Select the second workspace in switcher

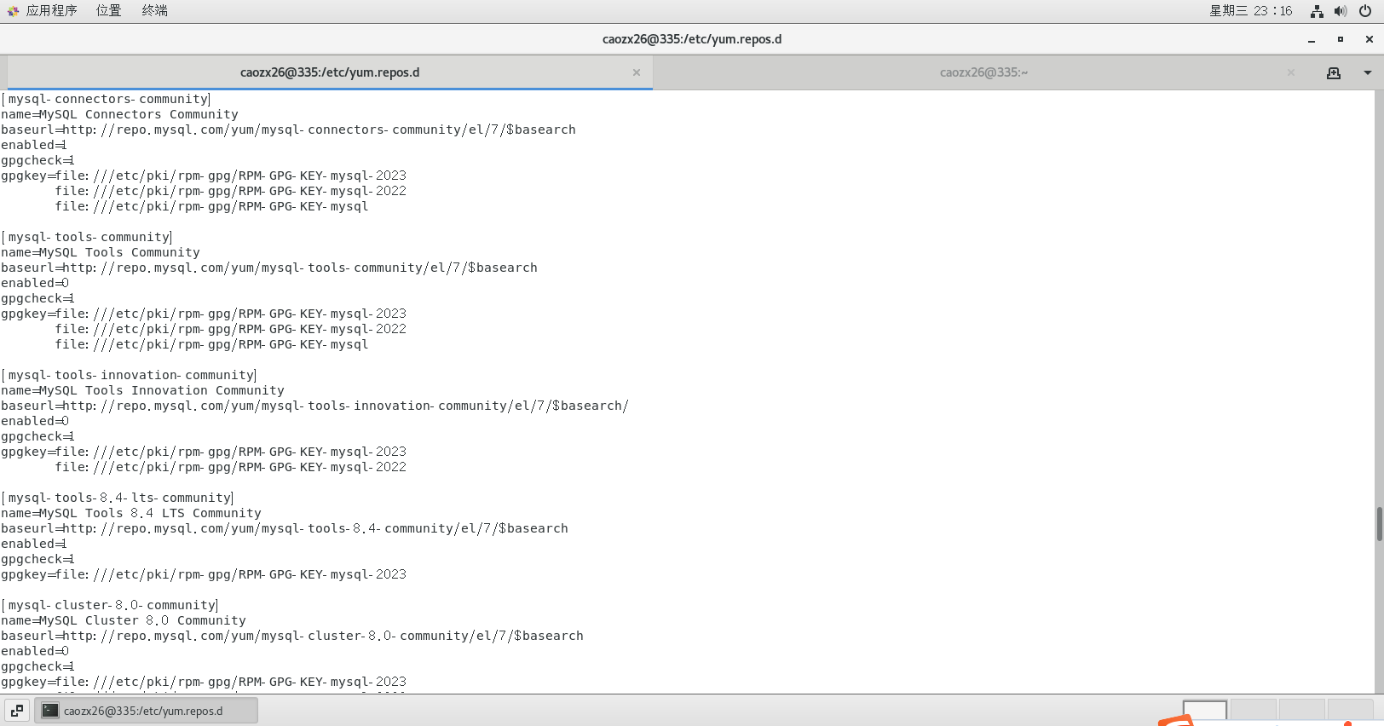coord(1254,711)
